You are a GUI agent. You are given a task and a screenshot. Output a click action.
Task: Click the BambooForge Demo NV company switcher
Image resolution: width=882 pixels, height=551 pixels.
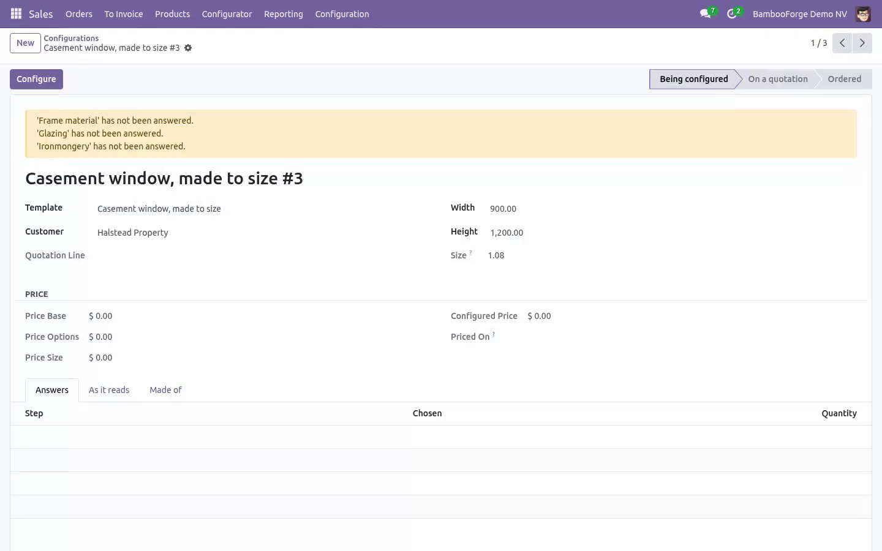(x=800, y=13)
